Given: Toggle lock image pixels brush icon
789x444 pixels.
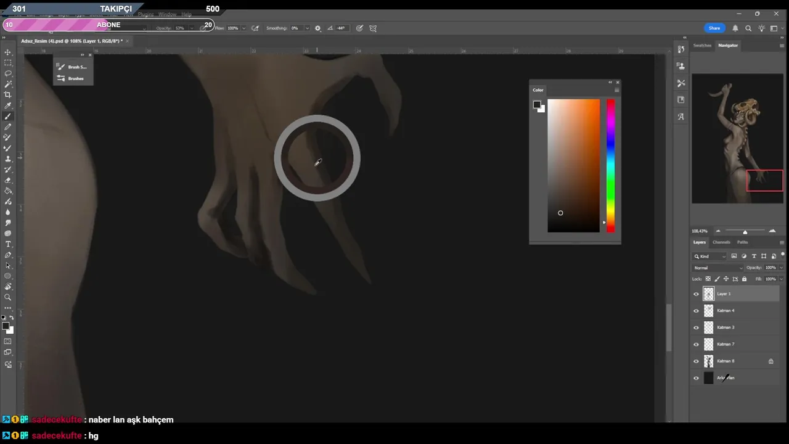Looking at the screenshot, I should coord(717,279).
